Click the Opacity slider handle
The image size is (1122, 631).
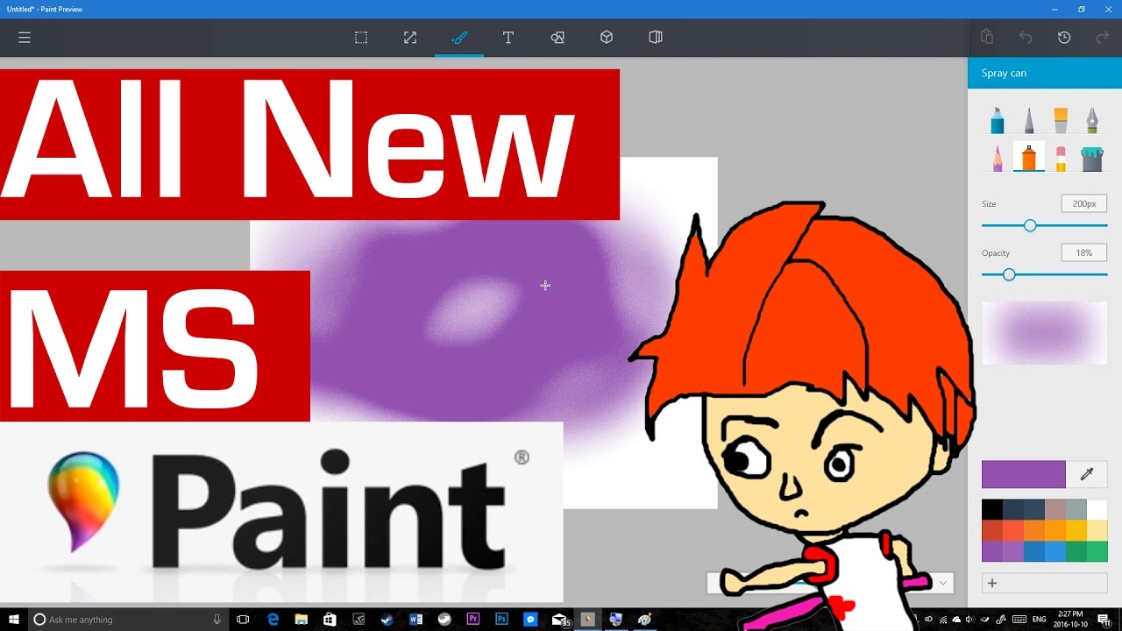[1009, 274]
